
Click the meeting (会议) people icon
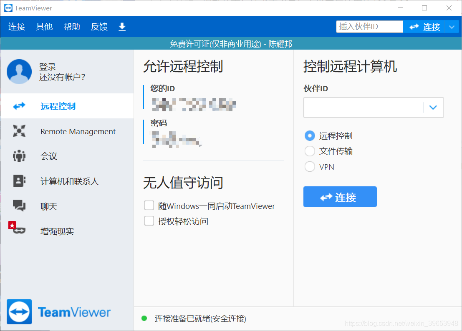click(19, 156)
